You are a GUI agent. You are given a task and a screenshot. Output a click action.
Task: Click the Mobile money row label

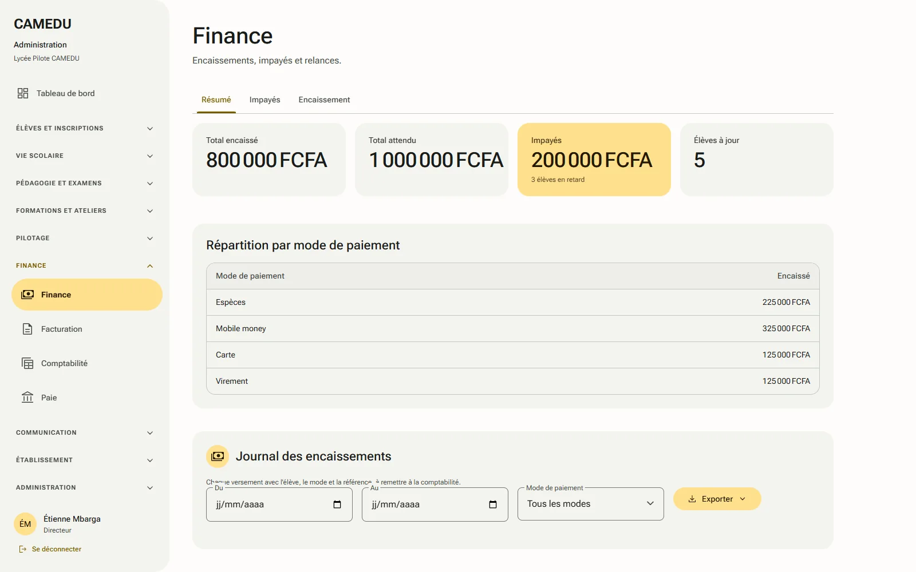(241, 328)
